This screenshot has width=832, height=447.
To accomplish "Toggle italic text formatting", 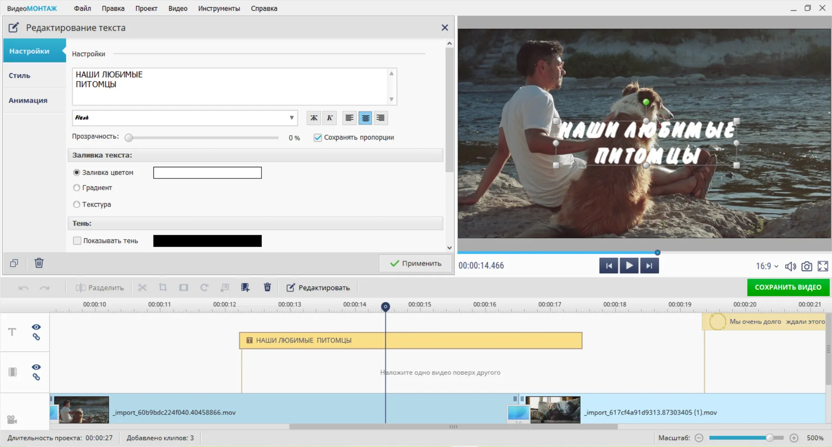I will pyautogui.click(x=330, y=118).
